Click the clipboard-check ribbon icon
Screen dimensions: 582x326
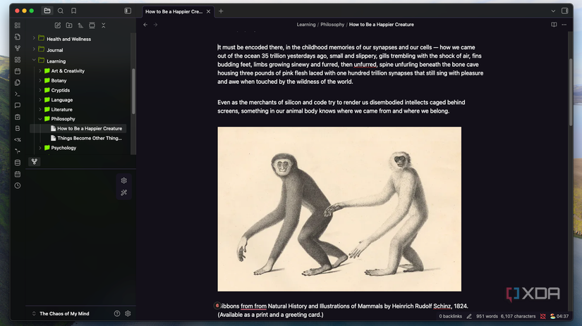(x=18, y=117)
